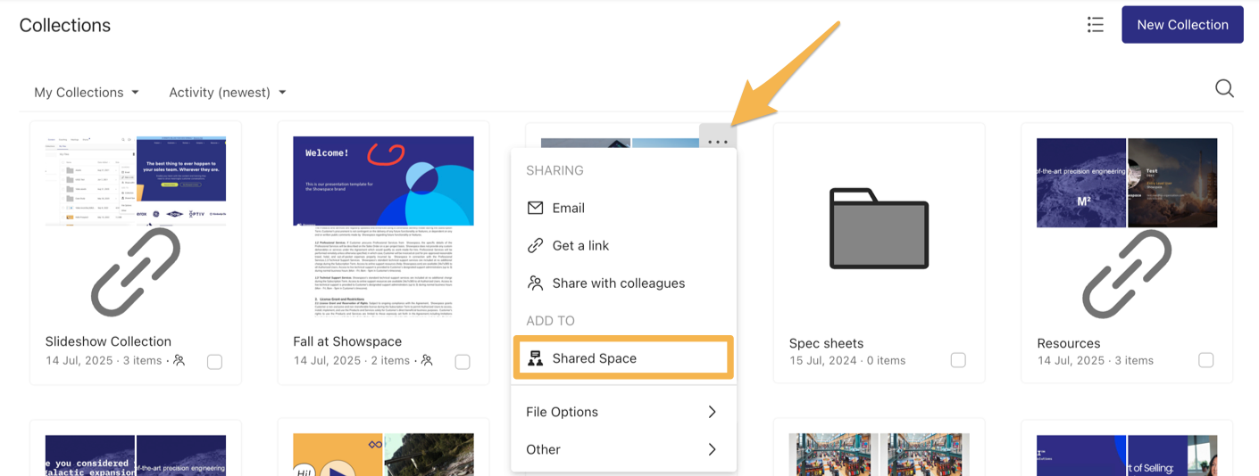Click the Shared Space icon in menu
Viewport: 1259px width, 476px height.
(535, 358)
